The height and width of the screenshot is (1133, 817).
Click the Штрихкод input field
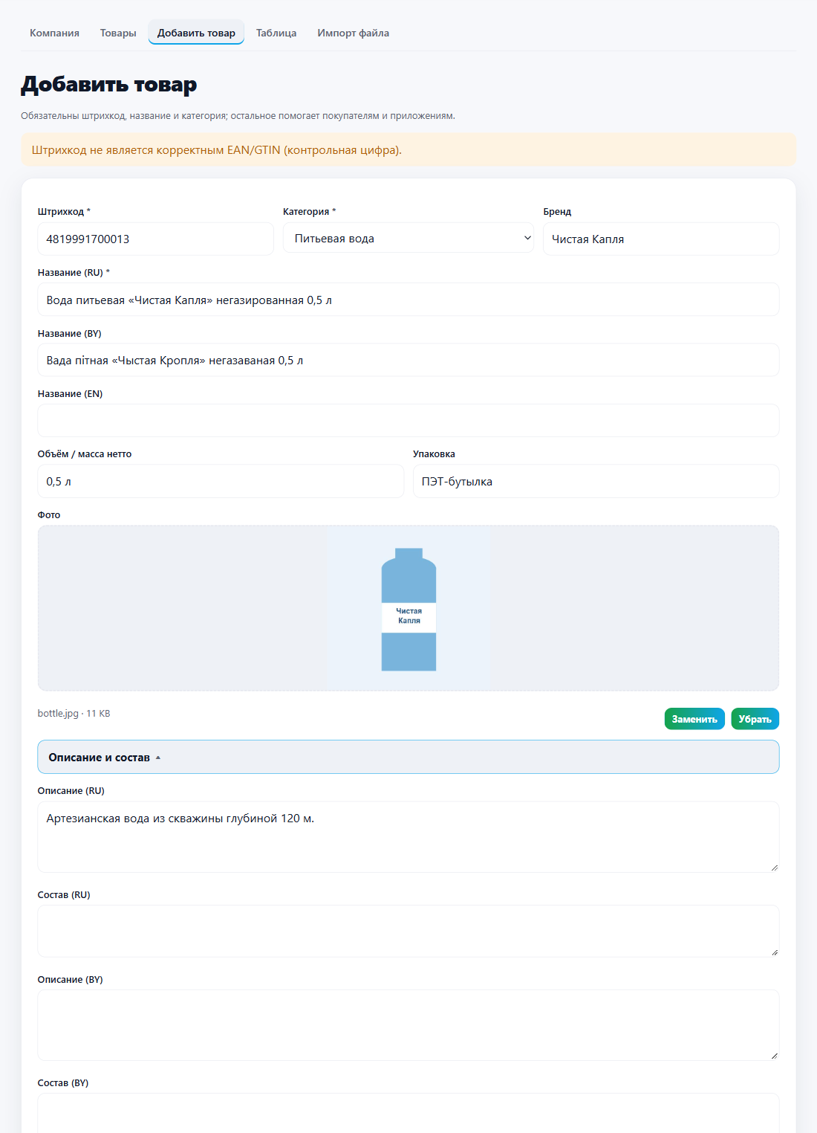click(155, 239)
